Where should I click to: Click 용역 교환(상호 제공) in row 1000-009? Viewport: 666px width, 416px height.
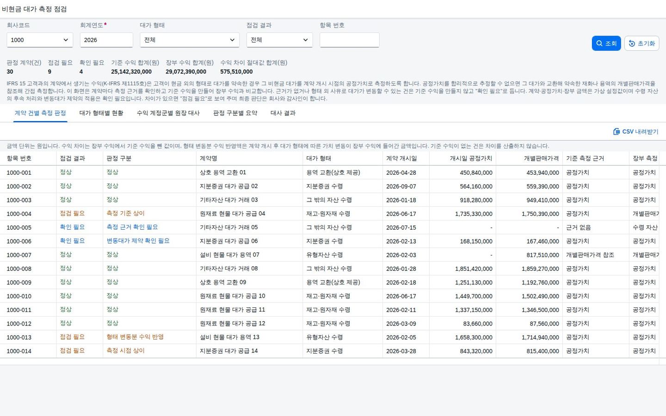coord(333,282)
